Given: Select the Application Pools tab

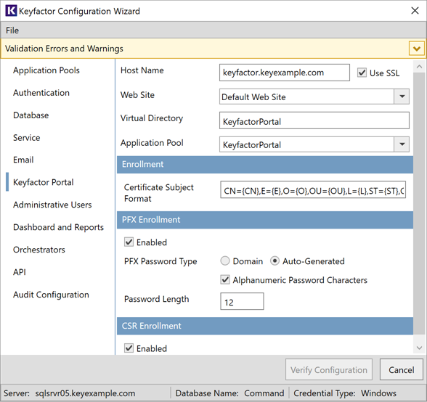Looking at the screenshot, I should coord(46,70).
